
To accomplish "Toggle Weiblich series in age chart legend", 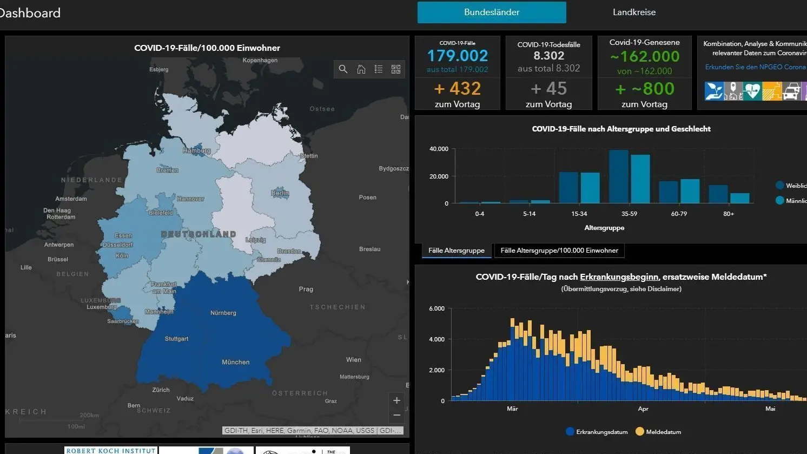I will pos(790,186).
